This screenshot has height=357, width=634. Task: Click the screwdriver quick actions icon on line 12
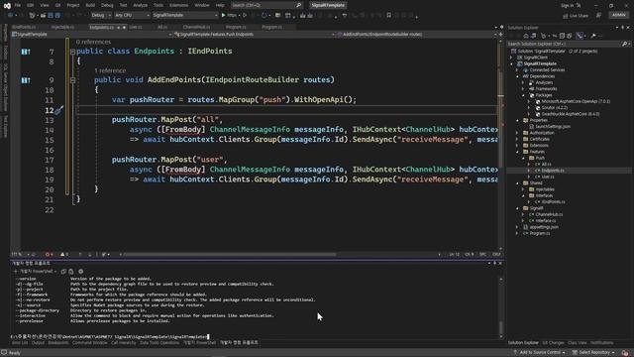58,110
